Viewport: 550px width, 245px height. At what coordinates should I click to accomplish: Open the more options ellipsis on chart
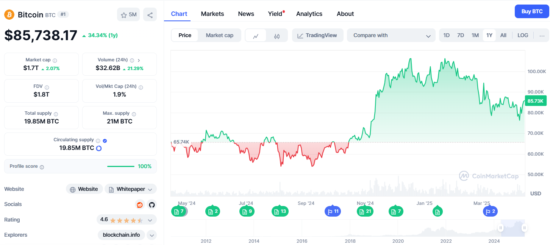coord(542,36)
